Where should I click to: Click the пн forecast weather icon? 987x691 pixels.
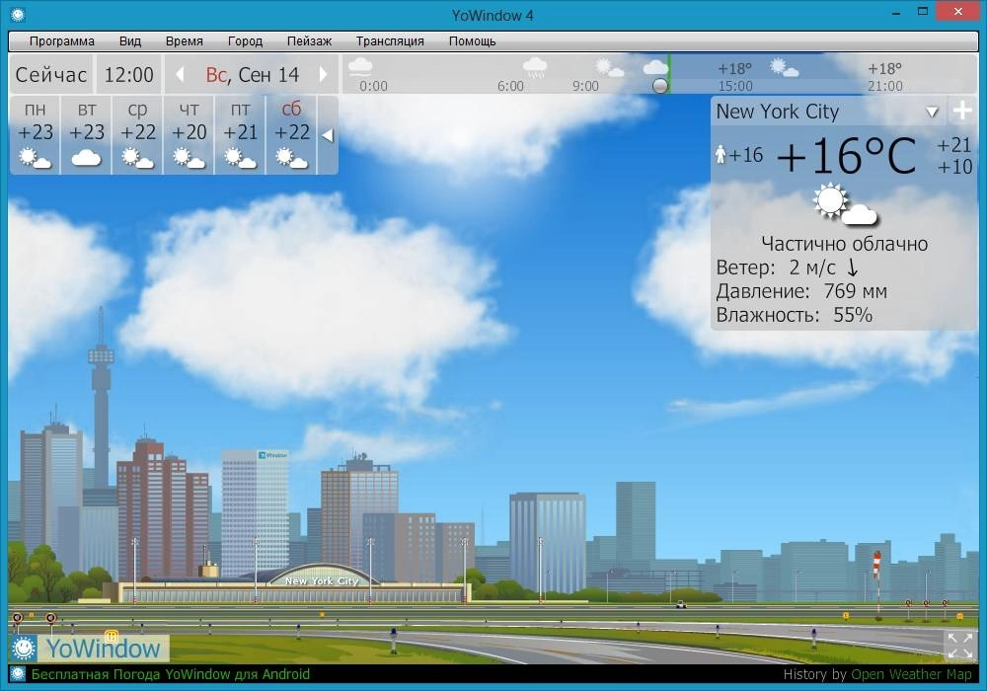35,158
